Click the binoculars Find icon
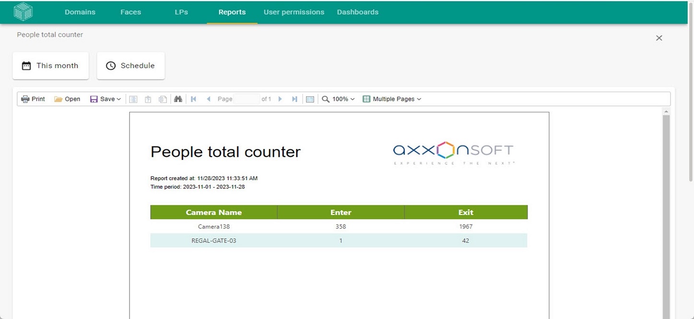Viewport: 694px width, 319px height. click(x=178, y=99)
